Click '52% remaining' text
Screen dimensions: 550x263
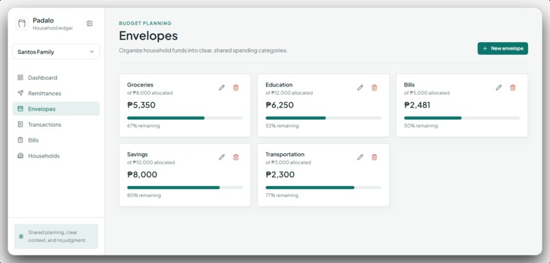[282, 126]
